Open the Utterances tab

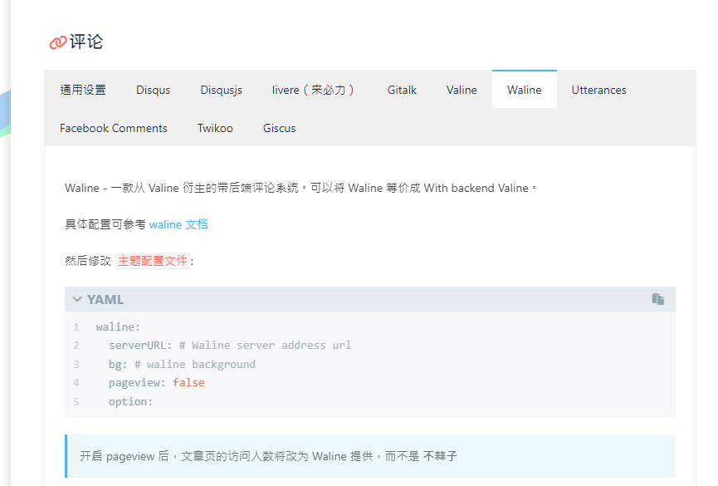coord(598,90)
